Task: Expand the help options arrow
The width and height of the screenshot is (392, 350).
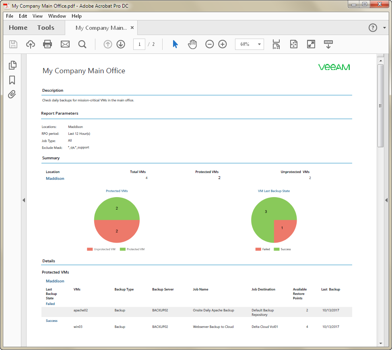Action: [384, 28]
